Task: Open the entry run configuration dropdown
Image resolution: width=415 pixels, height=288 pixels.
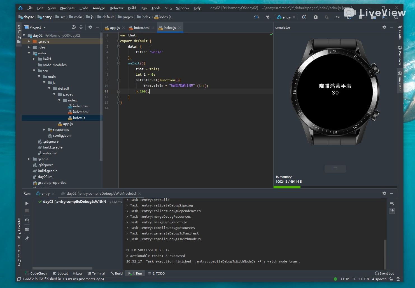Action: (x=286, y=17)
